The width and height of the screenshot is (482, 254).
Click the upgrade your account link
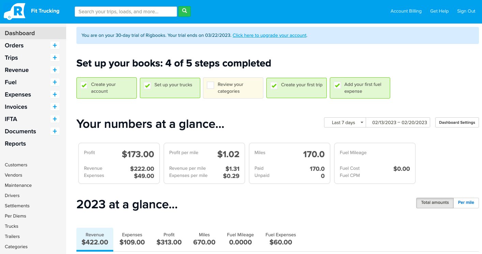coord(269,35)
